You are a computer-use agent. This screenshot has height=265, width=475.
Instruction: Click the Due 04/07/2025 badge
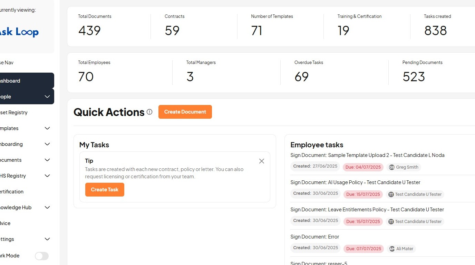[363, 167]
